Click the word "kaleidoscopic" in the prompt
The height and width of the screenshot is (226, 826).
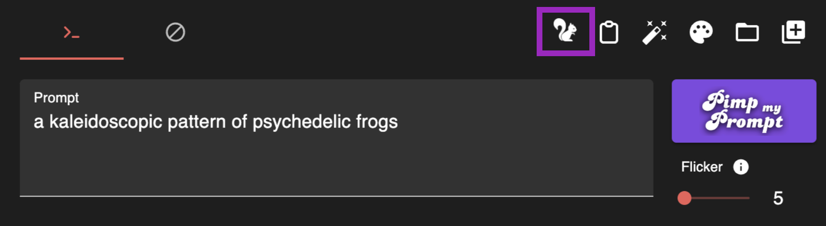[105, 122]
